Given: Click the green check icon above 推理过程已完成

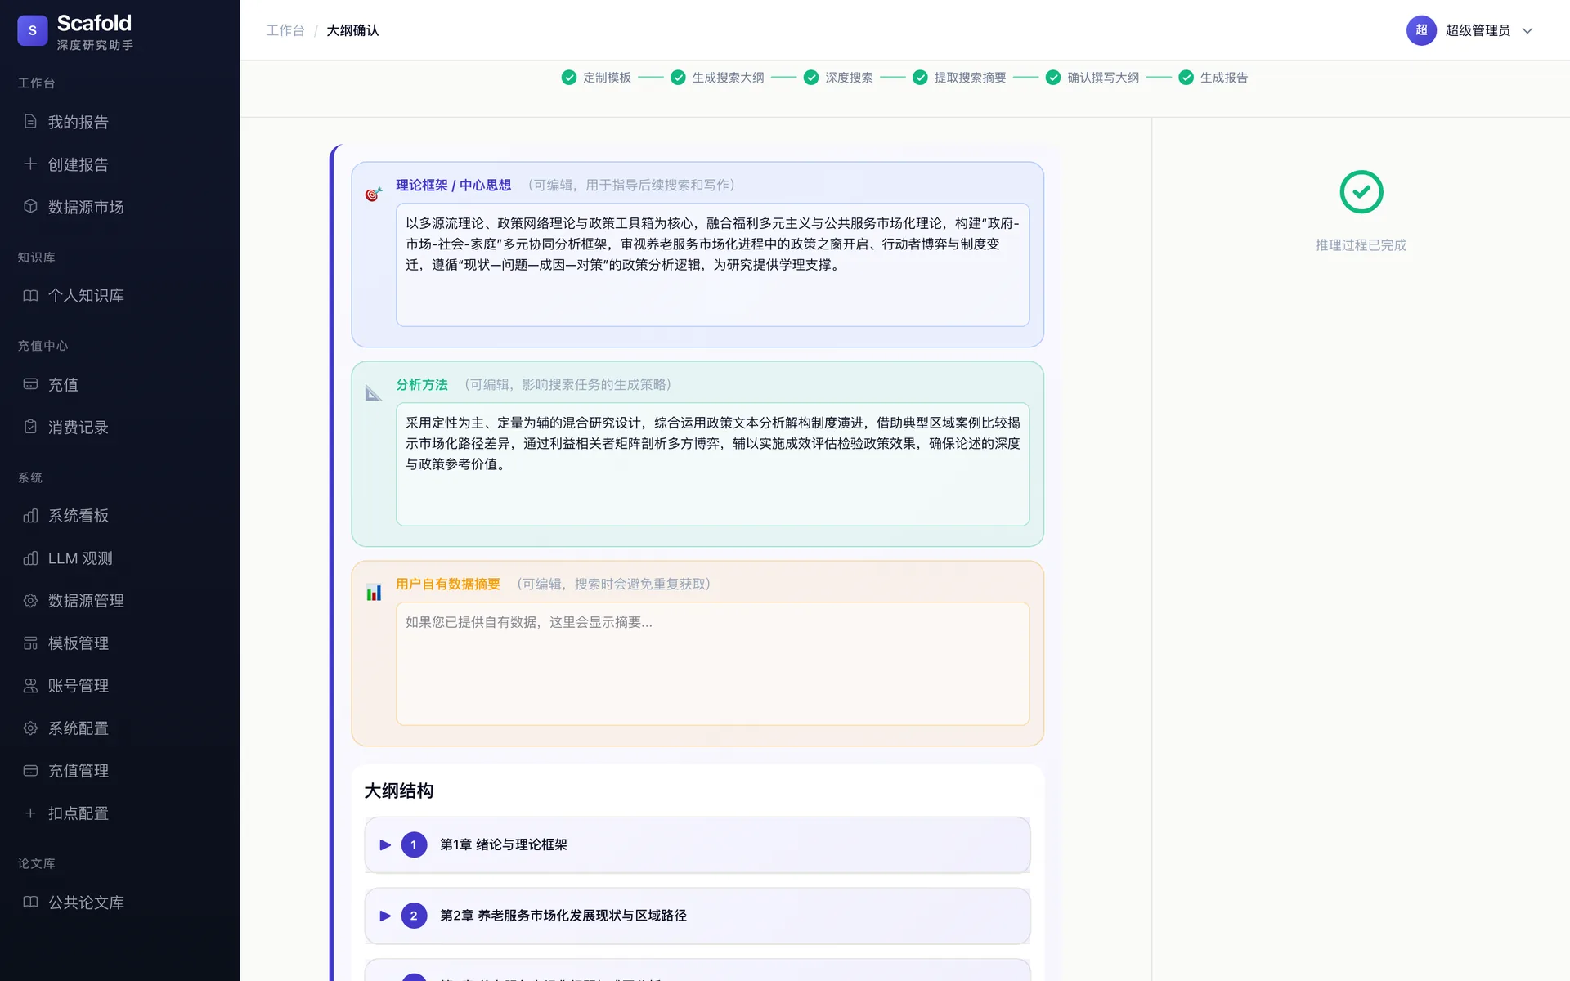Looking at the screenshot, I should pos(1361,192).
